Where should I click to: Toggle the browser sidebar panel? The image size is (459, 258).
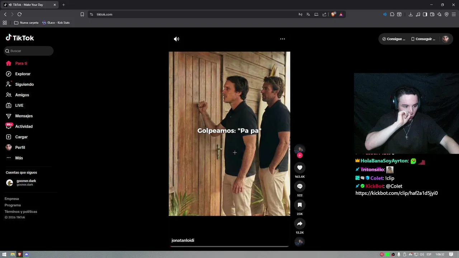pos(425,14)
